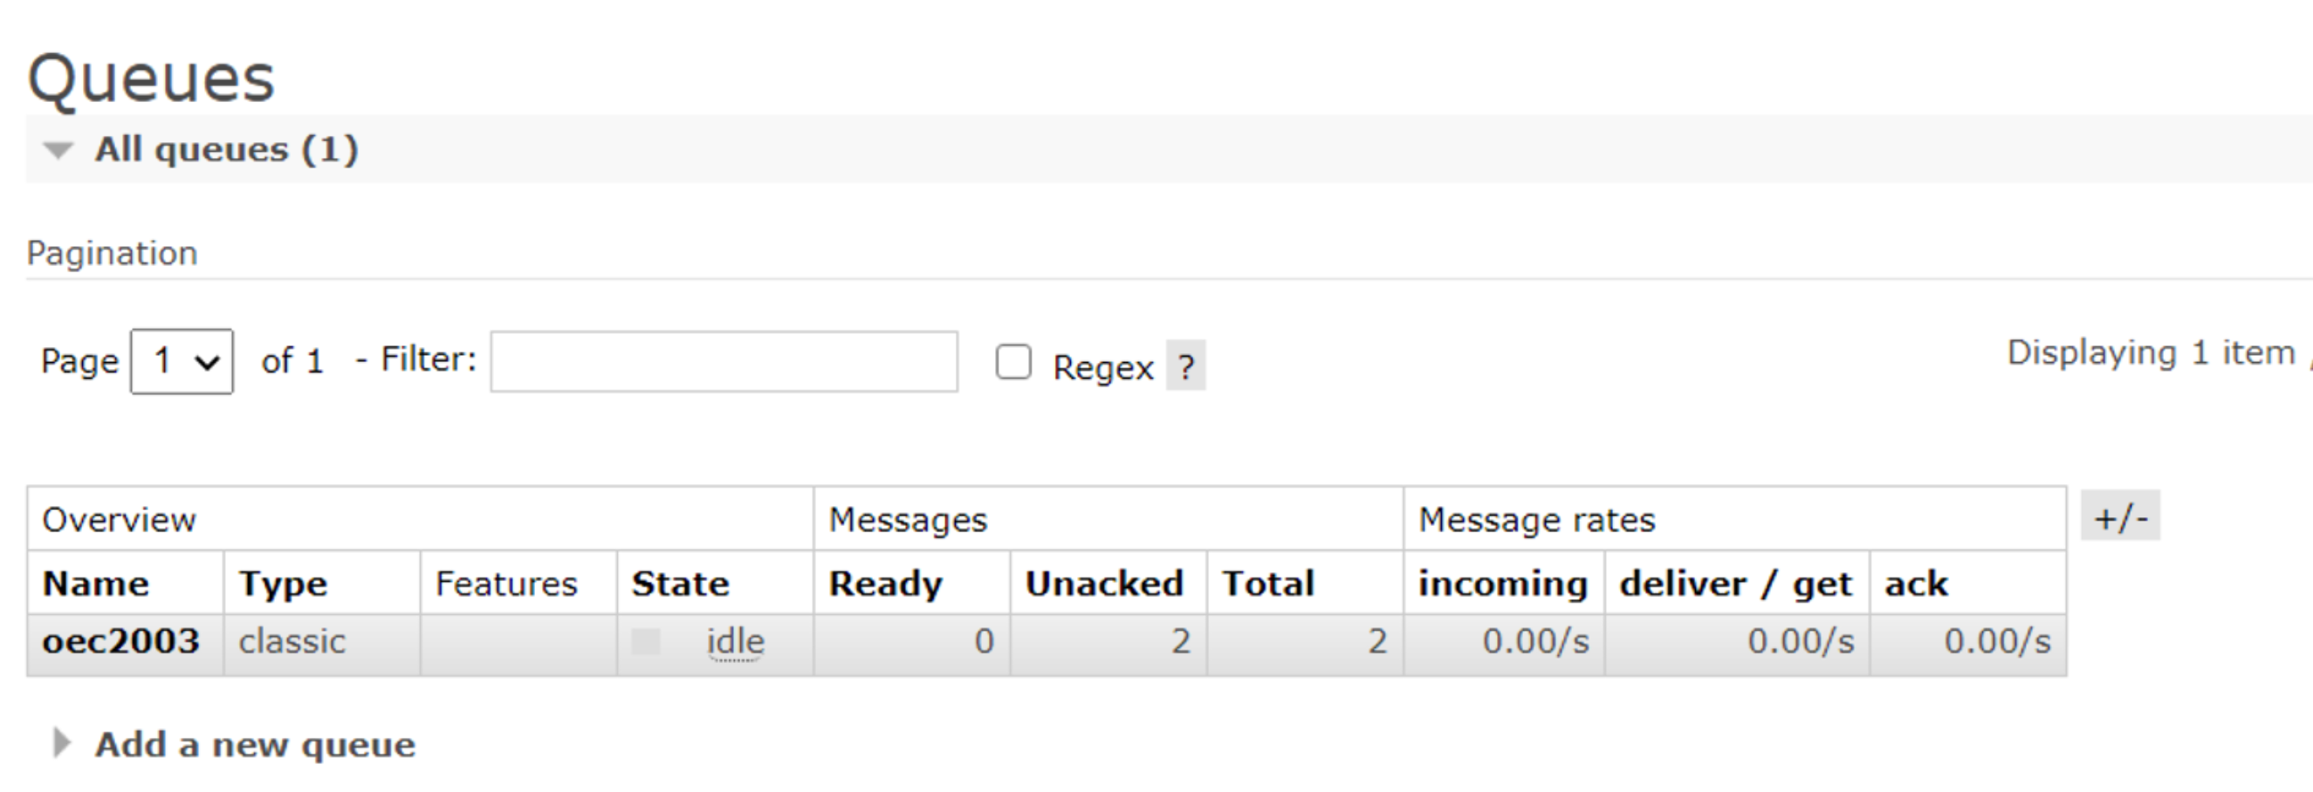Sort by deliver / get rate column

click(x=1735, y=584)
